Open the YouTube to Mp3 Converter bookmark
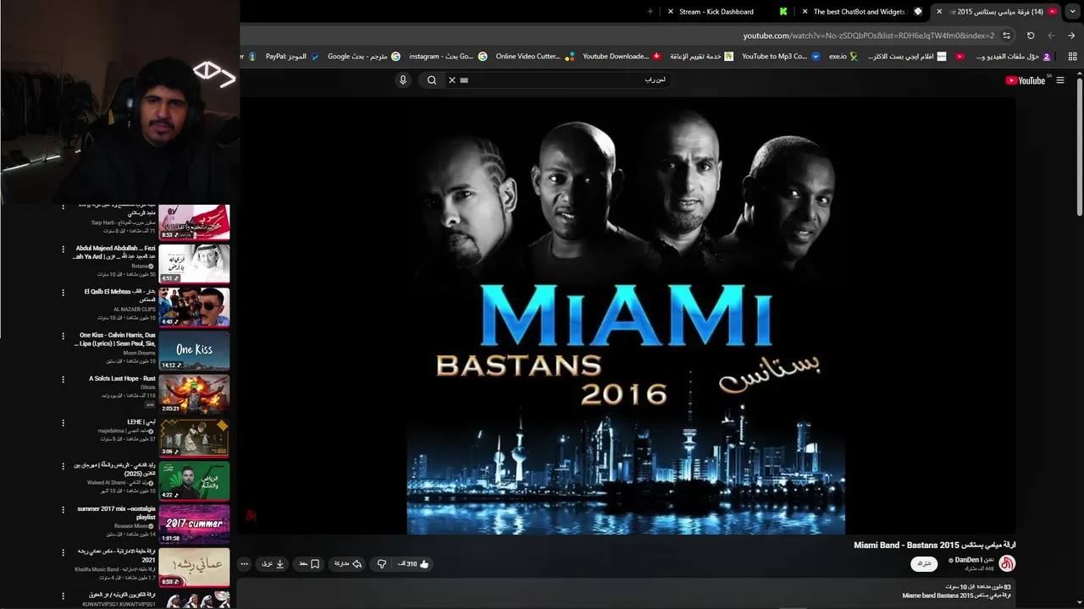The image size is (1084, 609). tap(781, 57)
